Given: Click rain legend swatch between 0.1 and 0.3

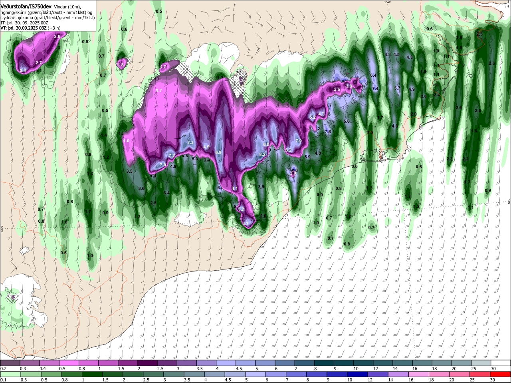Looking at the screenshot, I should pos(11,374).
